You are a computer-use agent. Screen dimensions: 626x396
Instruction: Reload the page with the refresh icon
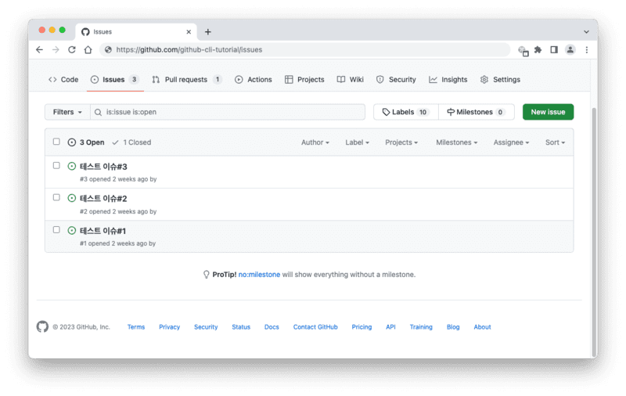click(72, 49)
